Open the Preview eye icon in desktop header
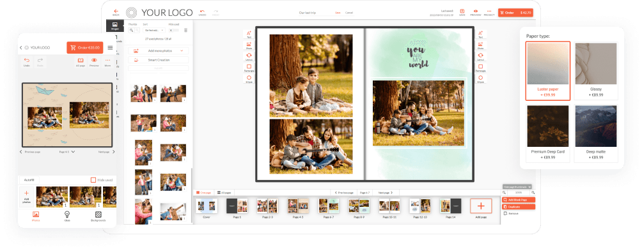 pos(475,12)
